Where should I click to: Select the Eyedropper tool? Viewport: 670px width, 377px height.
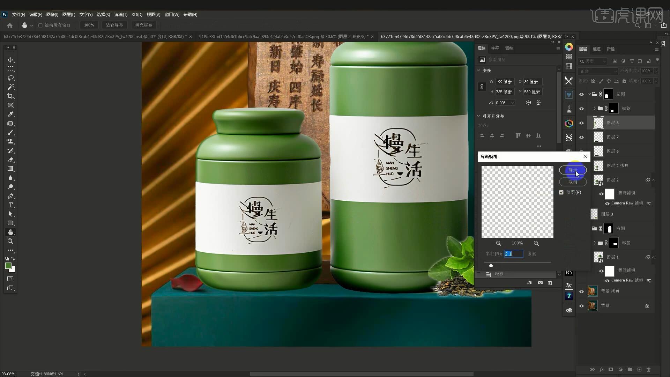click(x=10, y=114)
